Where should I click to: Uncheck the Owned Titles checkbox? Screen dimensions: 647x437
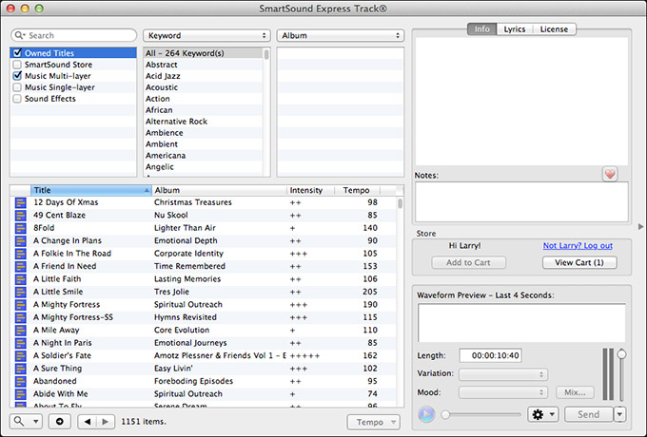tap(17, 52)
